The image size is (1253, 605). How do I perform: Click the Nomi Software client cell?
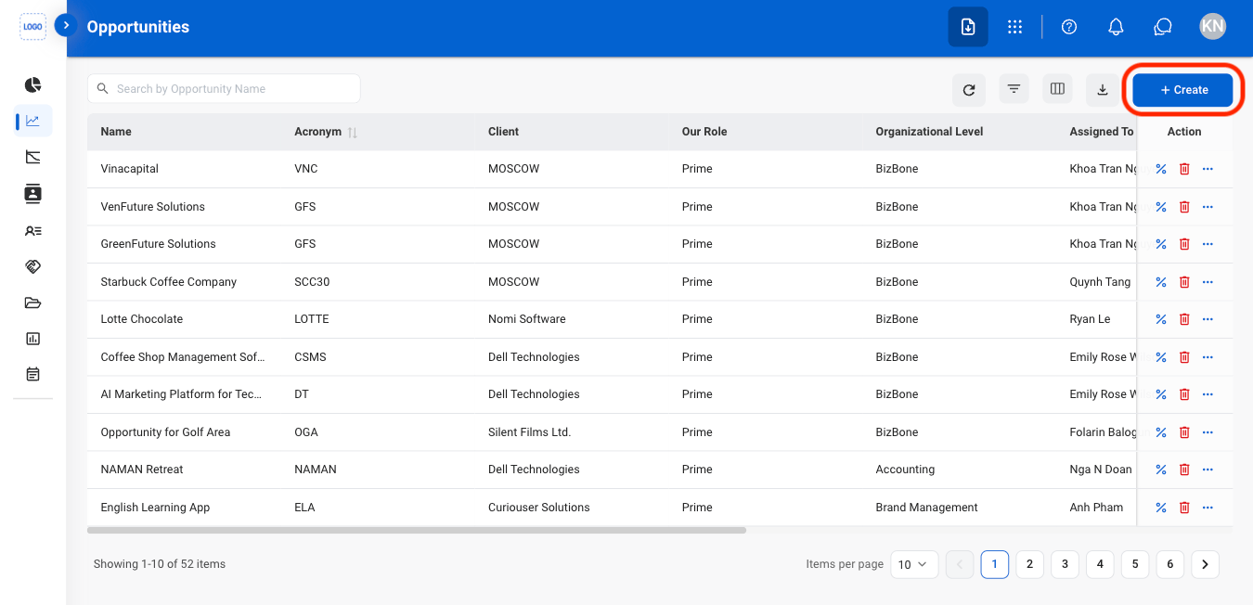click(527, 319)
